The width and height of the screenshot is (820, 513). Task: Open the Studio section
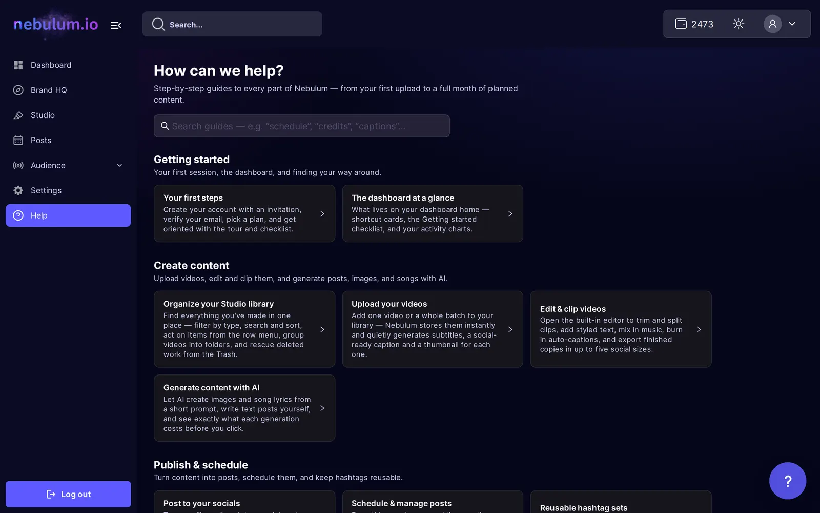point(68,115)
